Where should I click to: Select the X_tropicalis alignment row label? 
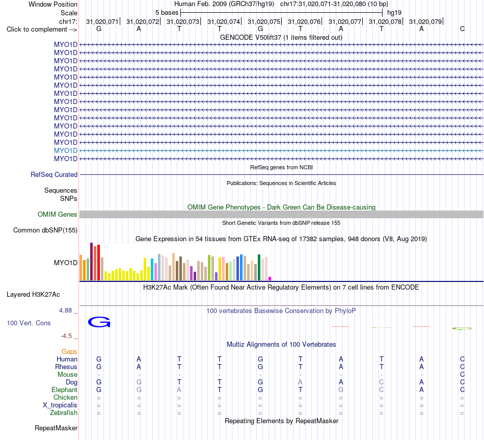[60, 405]
